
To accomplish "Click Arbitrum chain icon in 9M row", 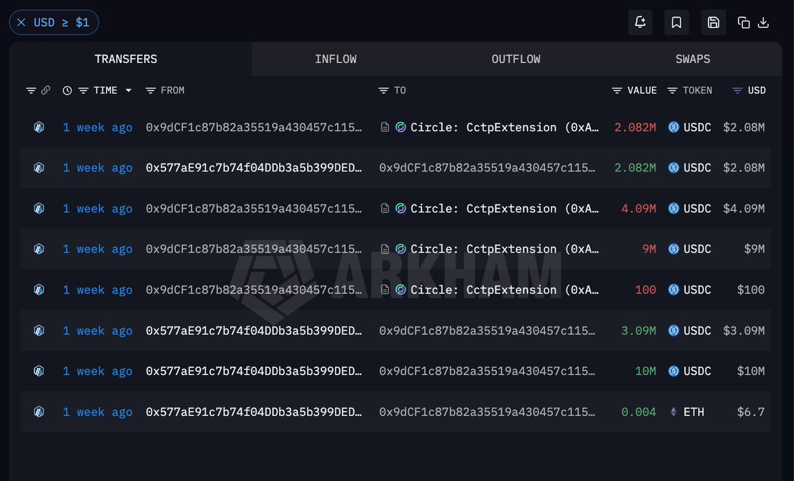I will coord(39,249).
